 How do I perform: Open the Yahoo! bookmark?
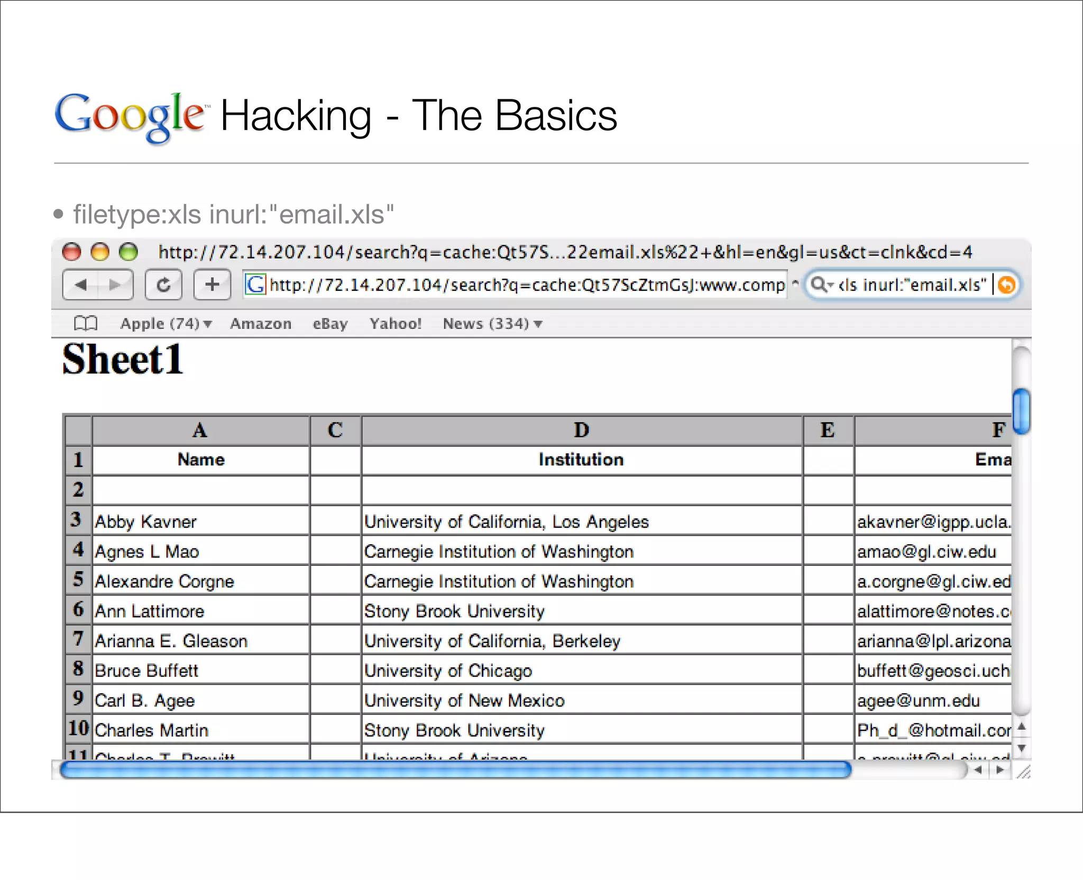pyautogui.click(x=396, y=323)
